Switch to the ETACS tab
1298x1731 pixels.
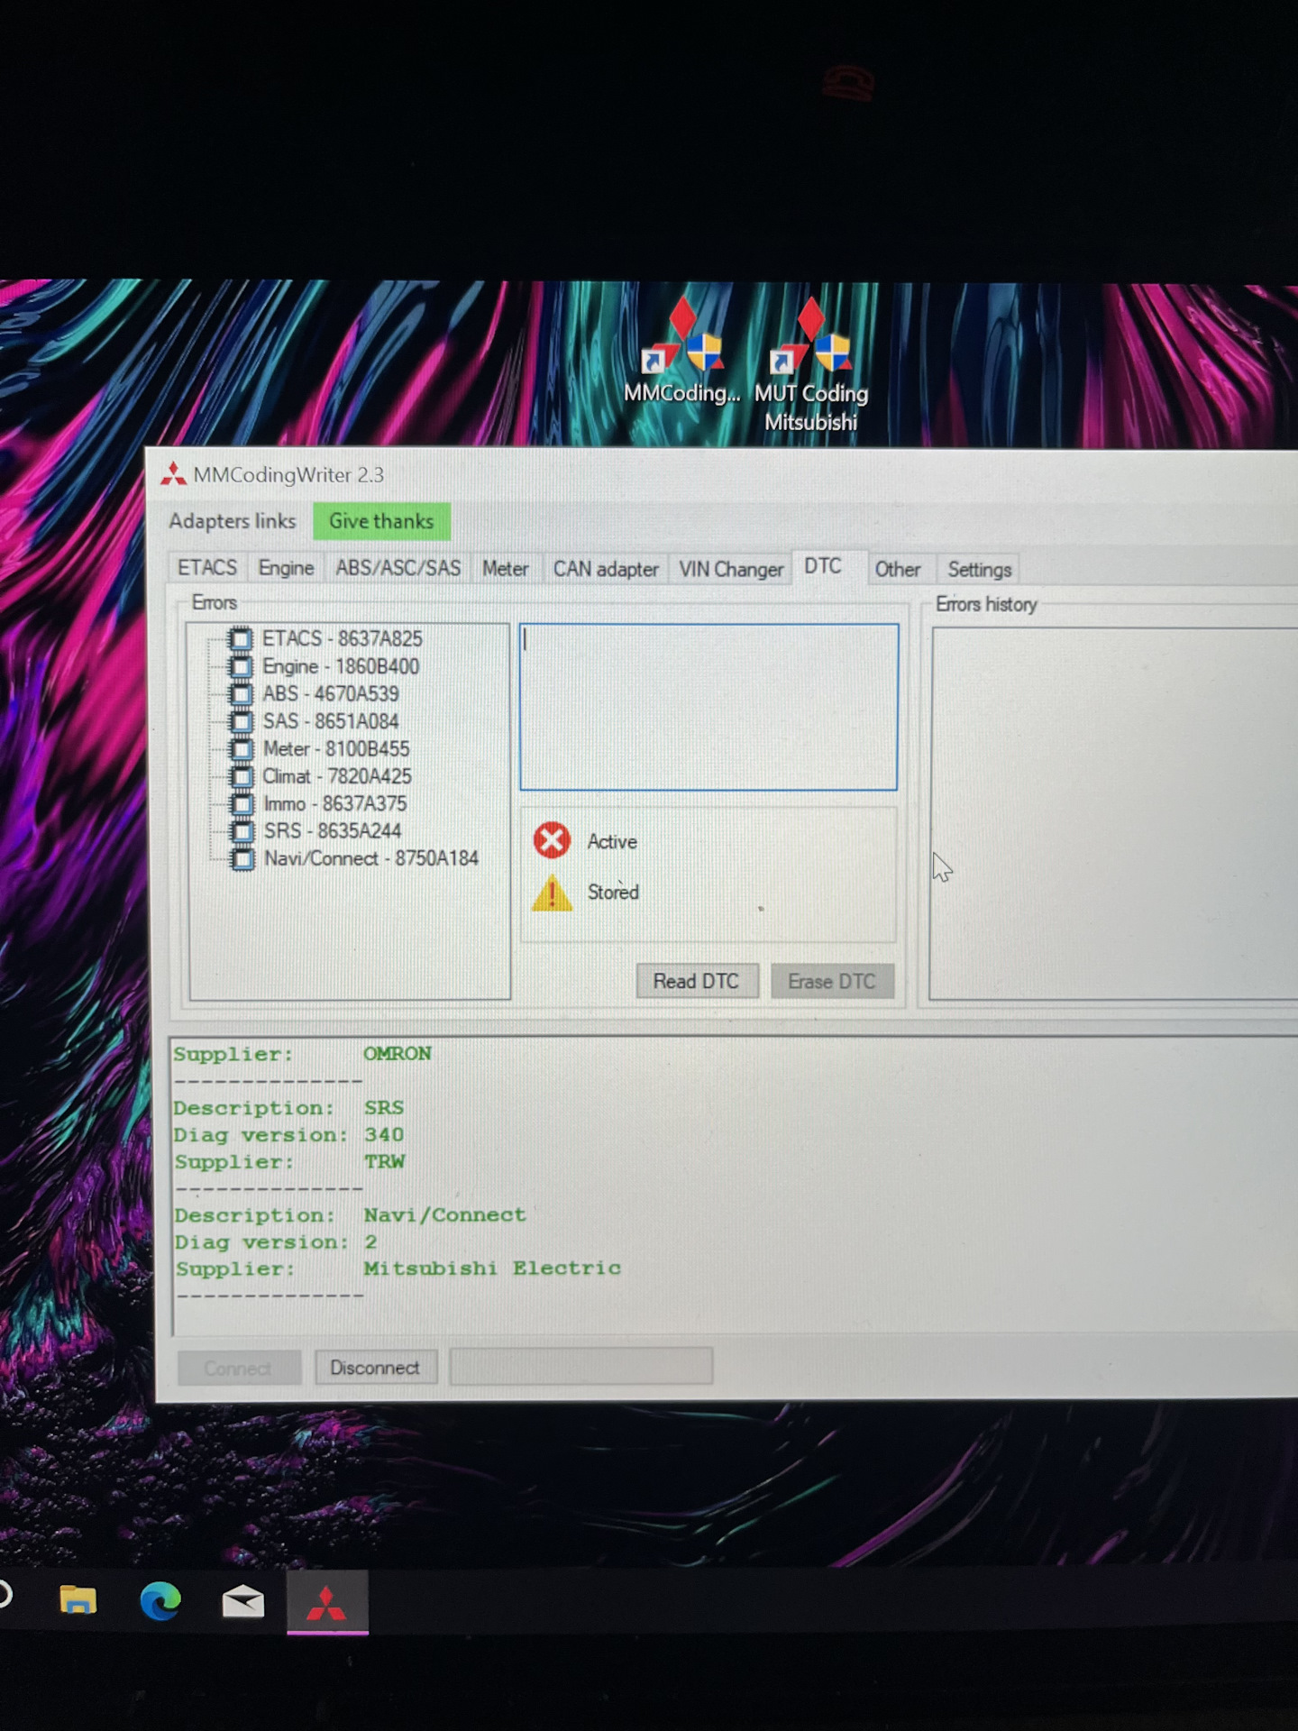[x=207, y=568]
